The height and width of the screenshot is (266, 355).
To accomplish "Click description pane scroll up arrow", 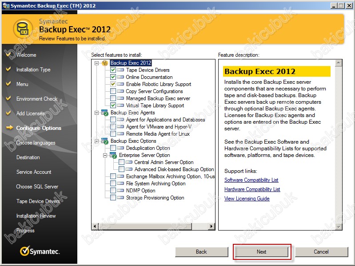I will tap(338, 63).
